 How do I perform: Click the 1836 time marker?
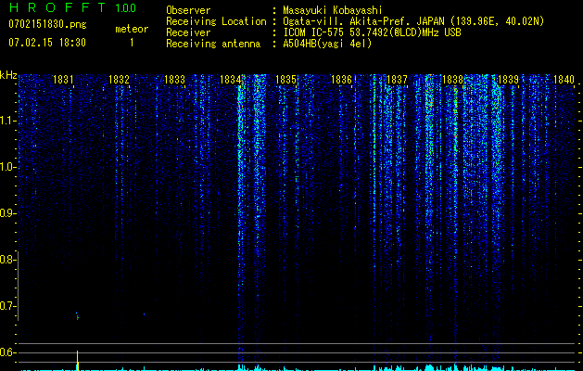(341, 79)
